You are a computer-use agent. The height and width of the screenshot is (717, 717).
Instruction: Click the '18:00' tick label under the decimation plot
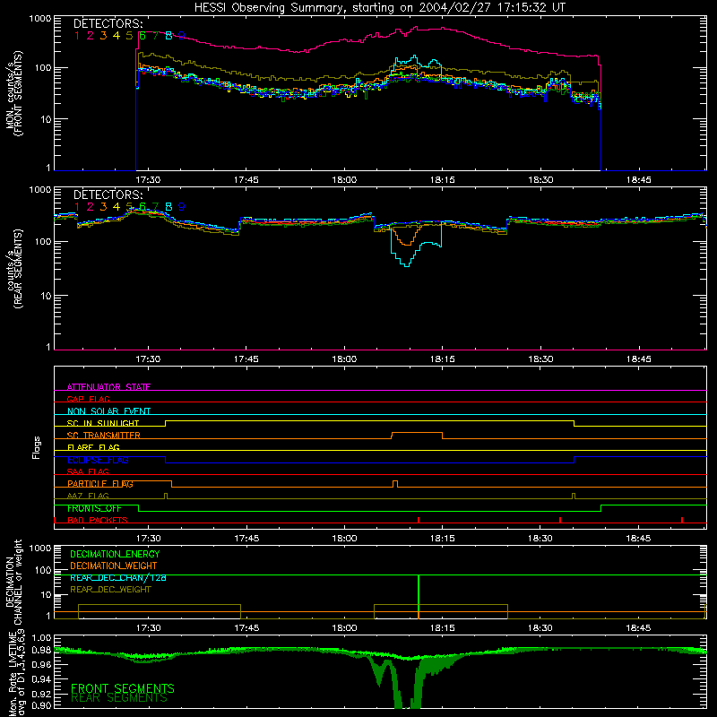coord(344,628)
